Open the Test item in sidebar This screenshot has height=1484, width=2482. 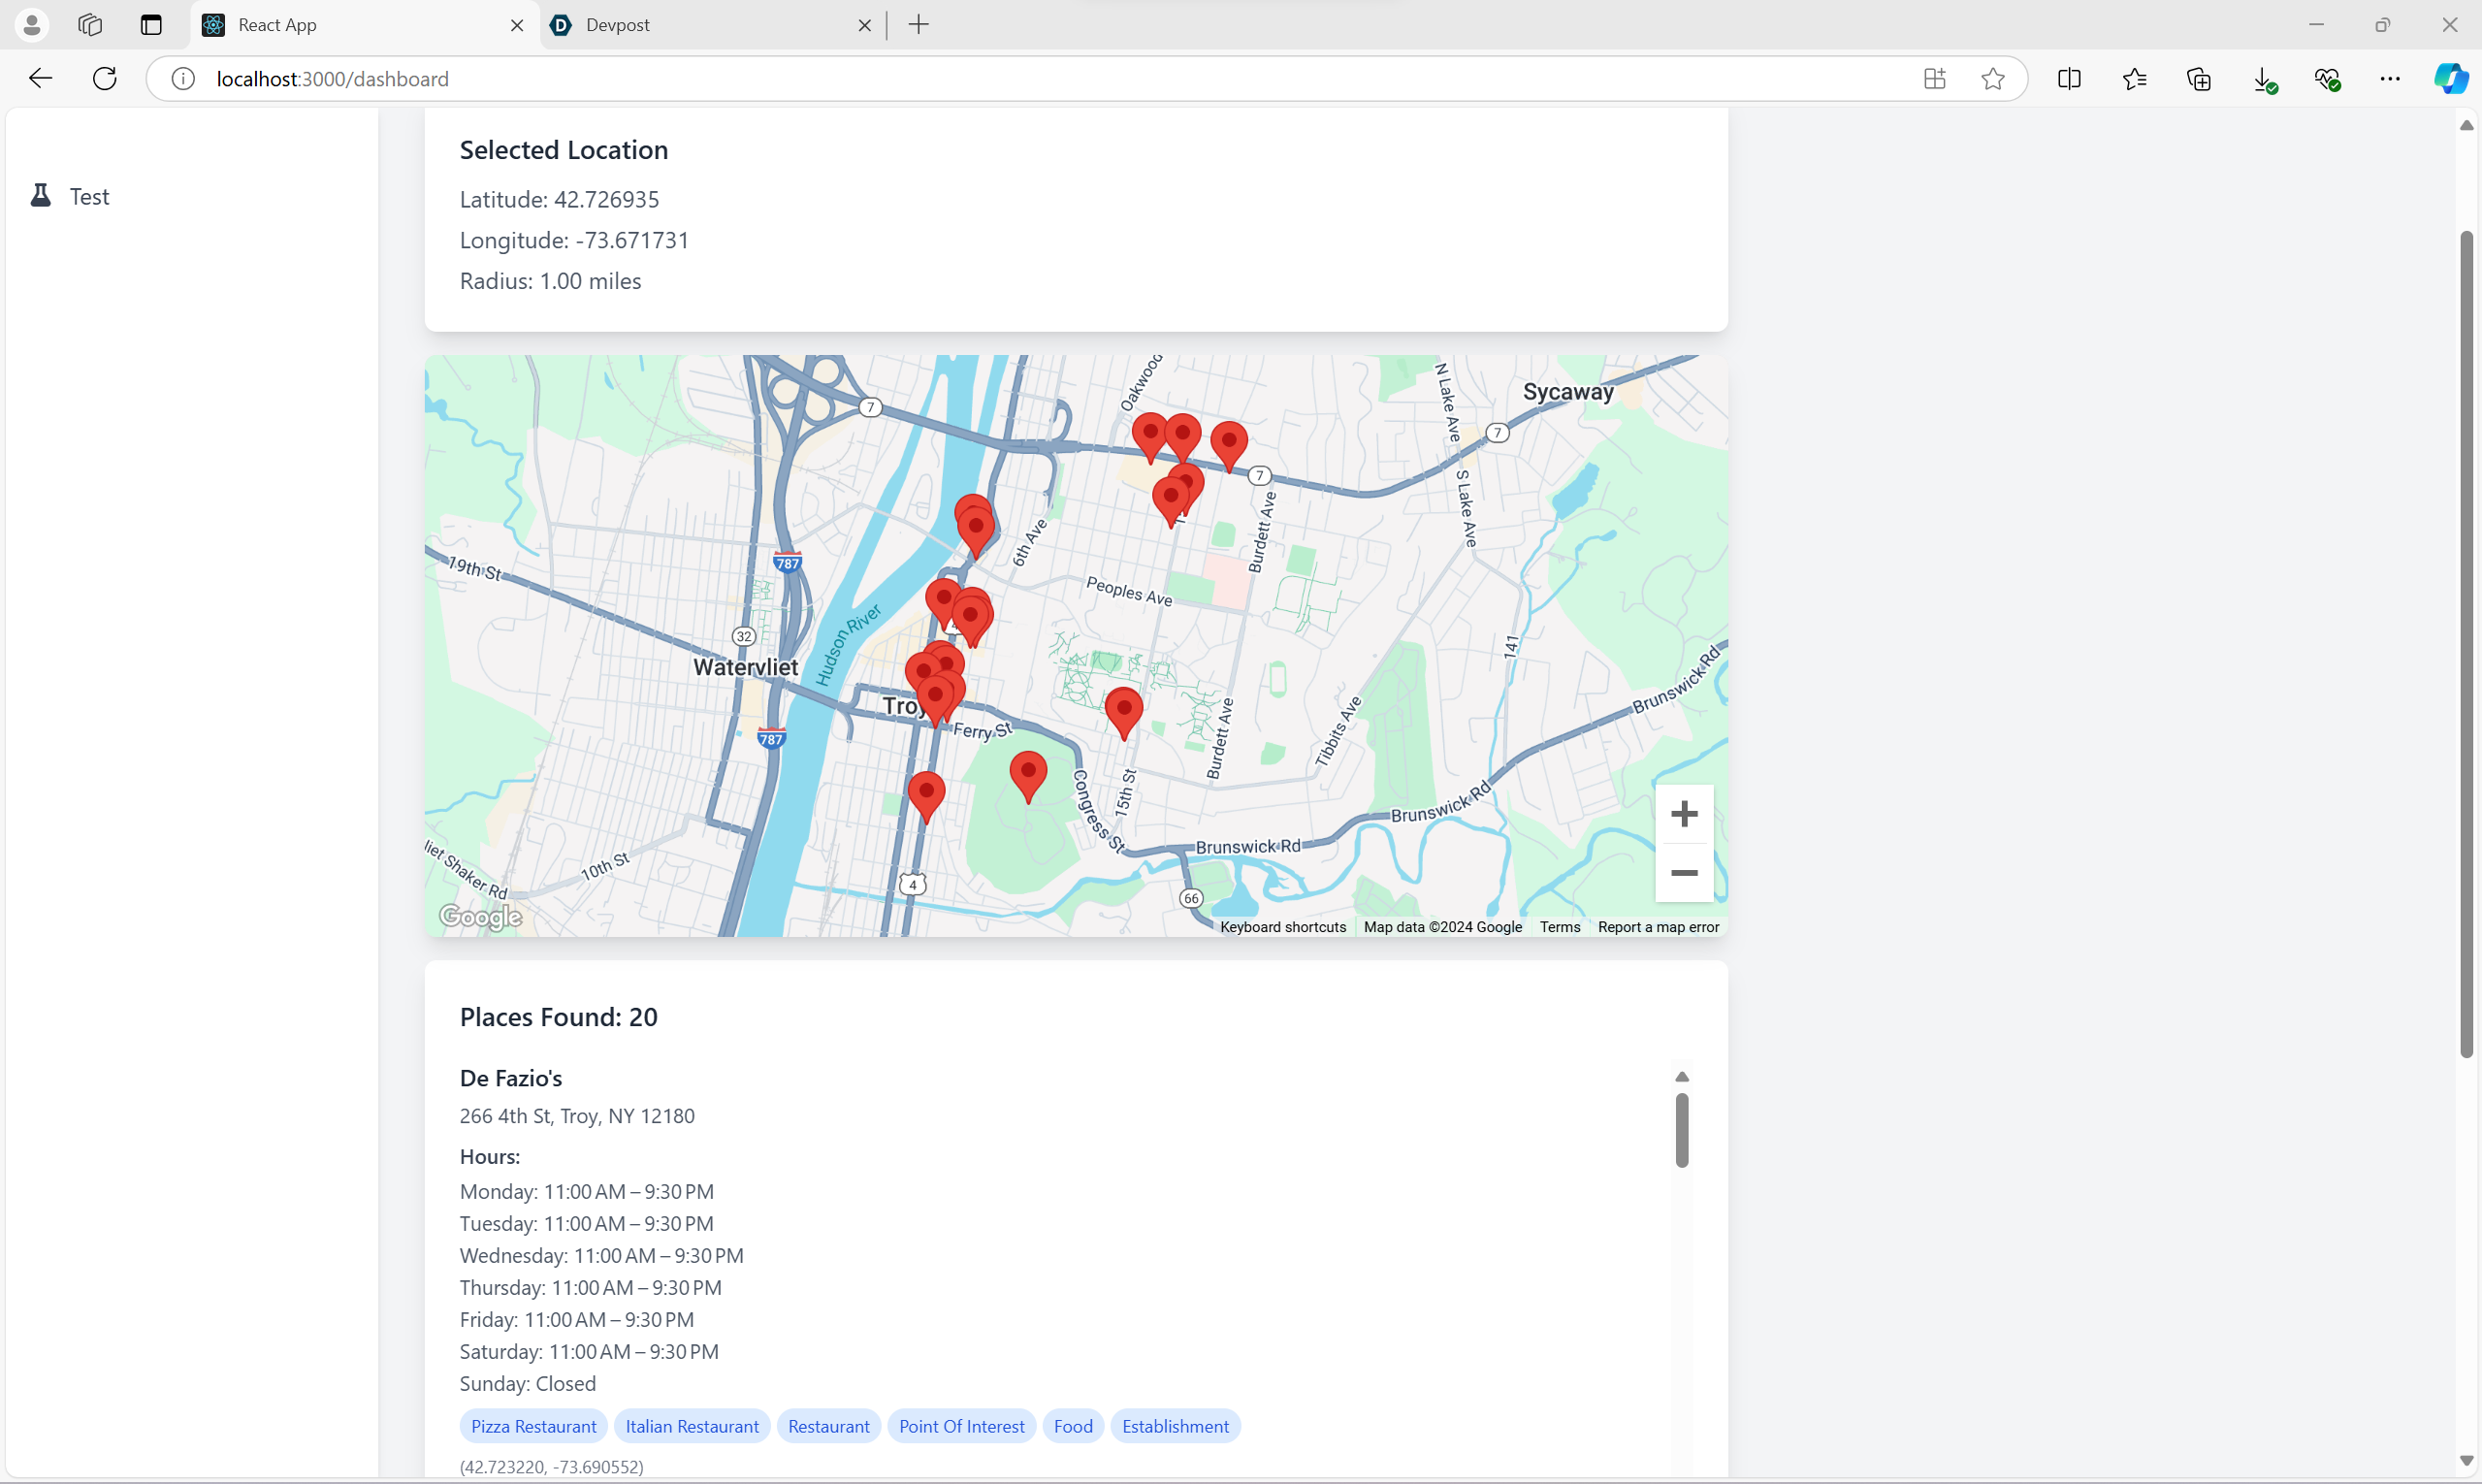pyautogui.click(x=88, y=196)
